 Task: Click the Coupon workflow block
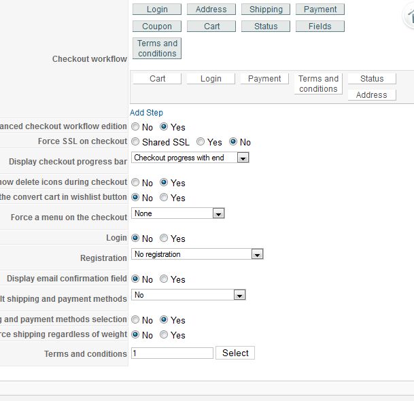157,27
